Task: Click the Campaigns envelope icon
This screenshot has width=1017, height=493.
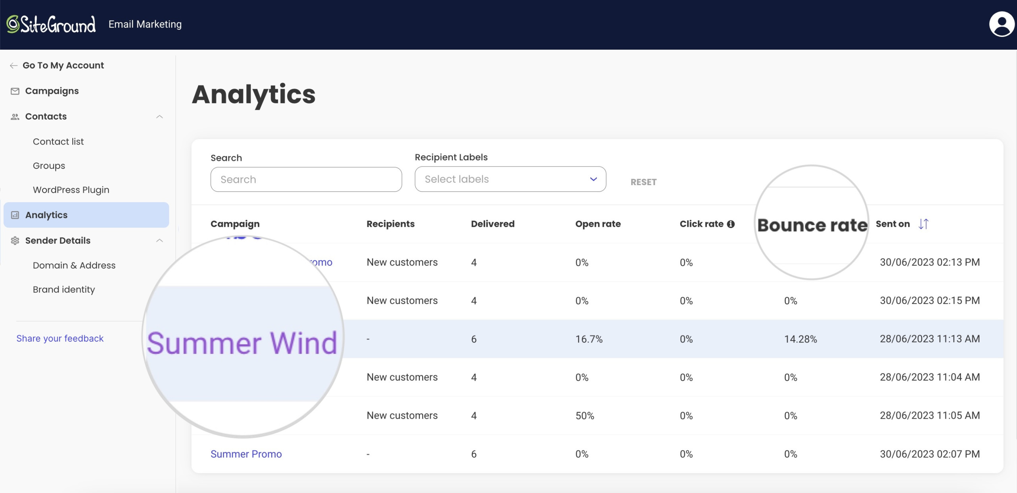Action: click(15, 91)
